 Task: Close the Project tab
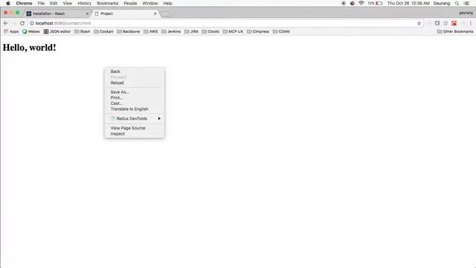point(155,13)
